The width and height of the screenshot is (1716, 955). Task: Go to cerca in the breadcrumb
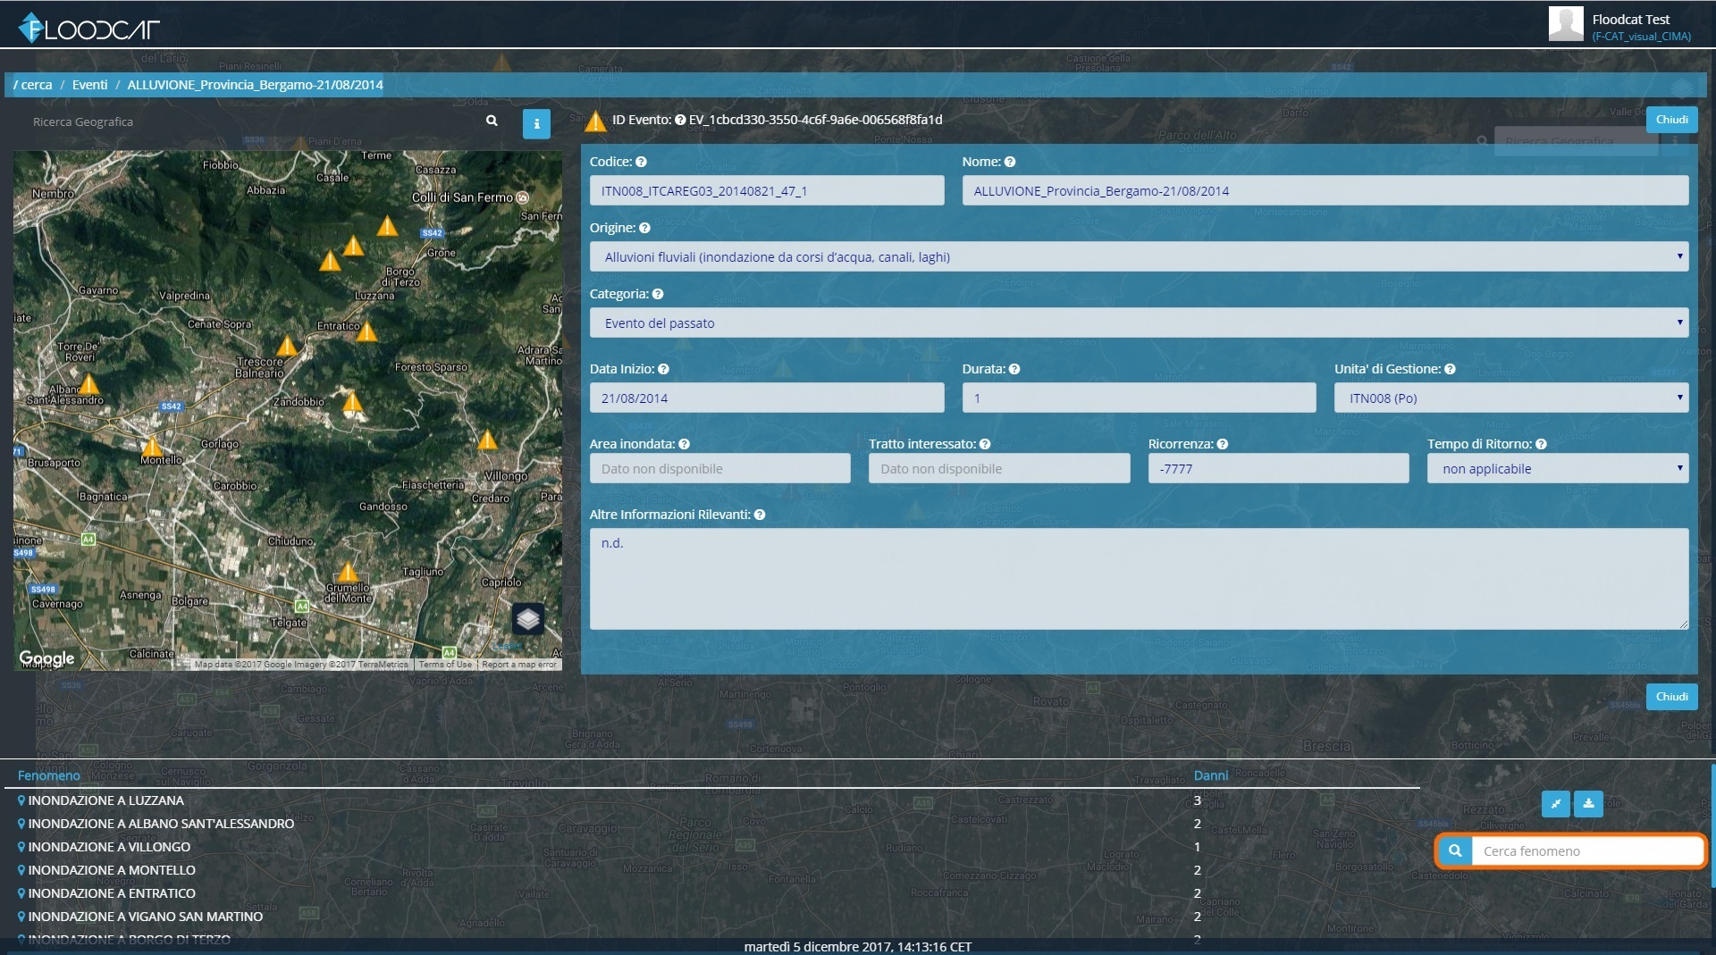36,85
